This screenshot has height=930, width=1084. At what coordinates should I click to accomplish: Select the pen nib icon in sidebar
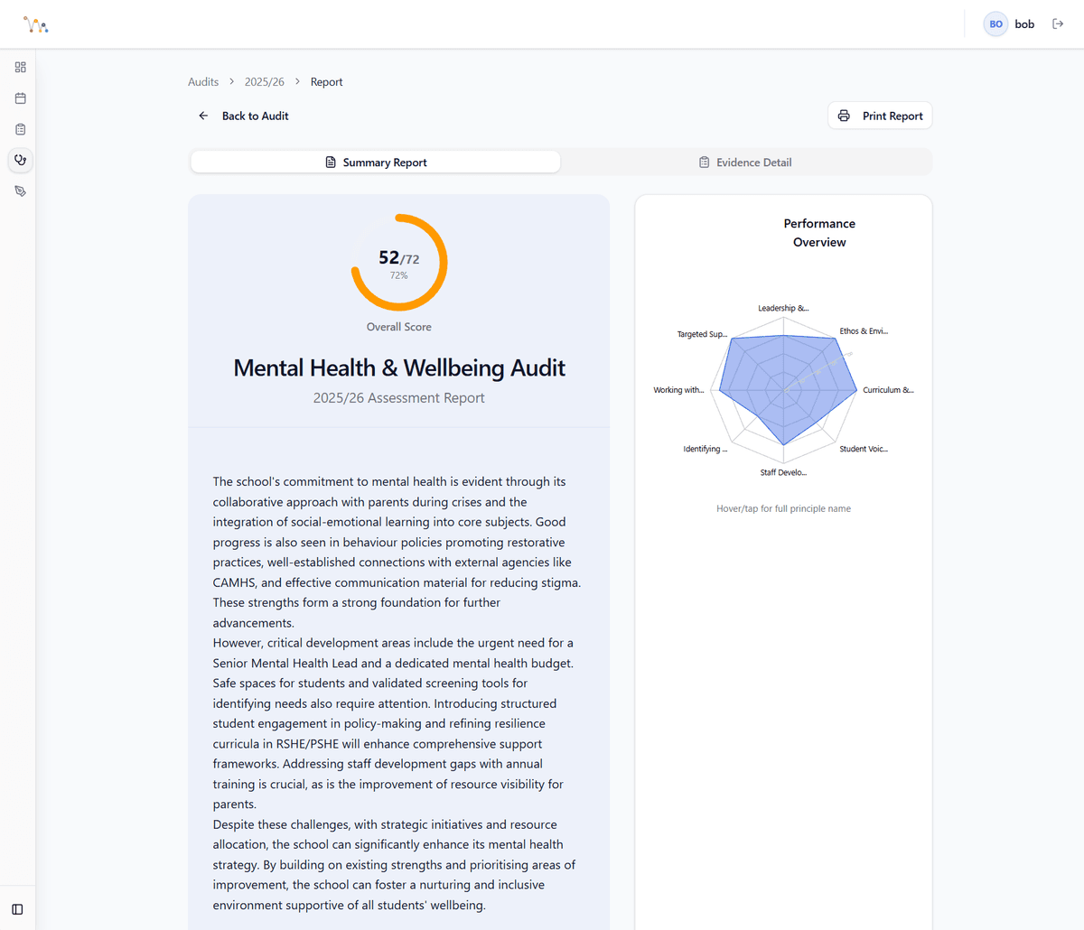(x=20, y=191)
